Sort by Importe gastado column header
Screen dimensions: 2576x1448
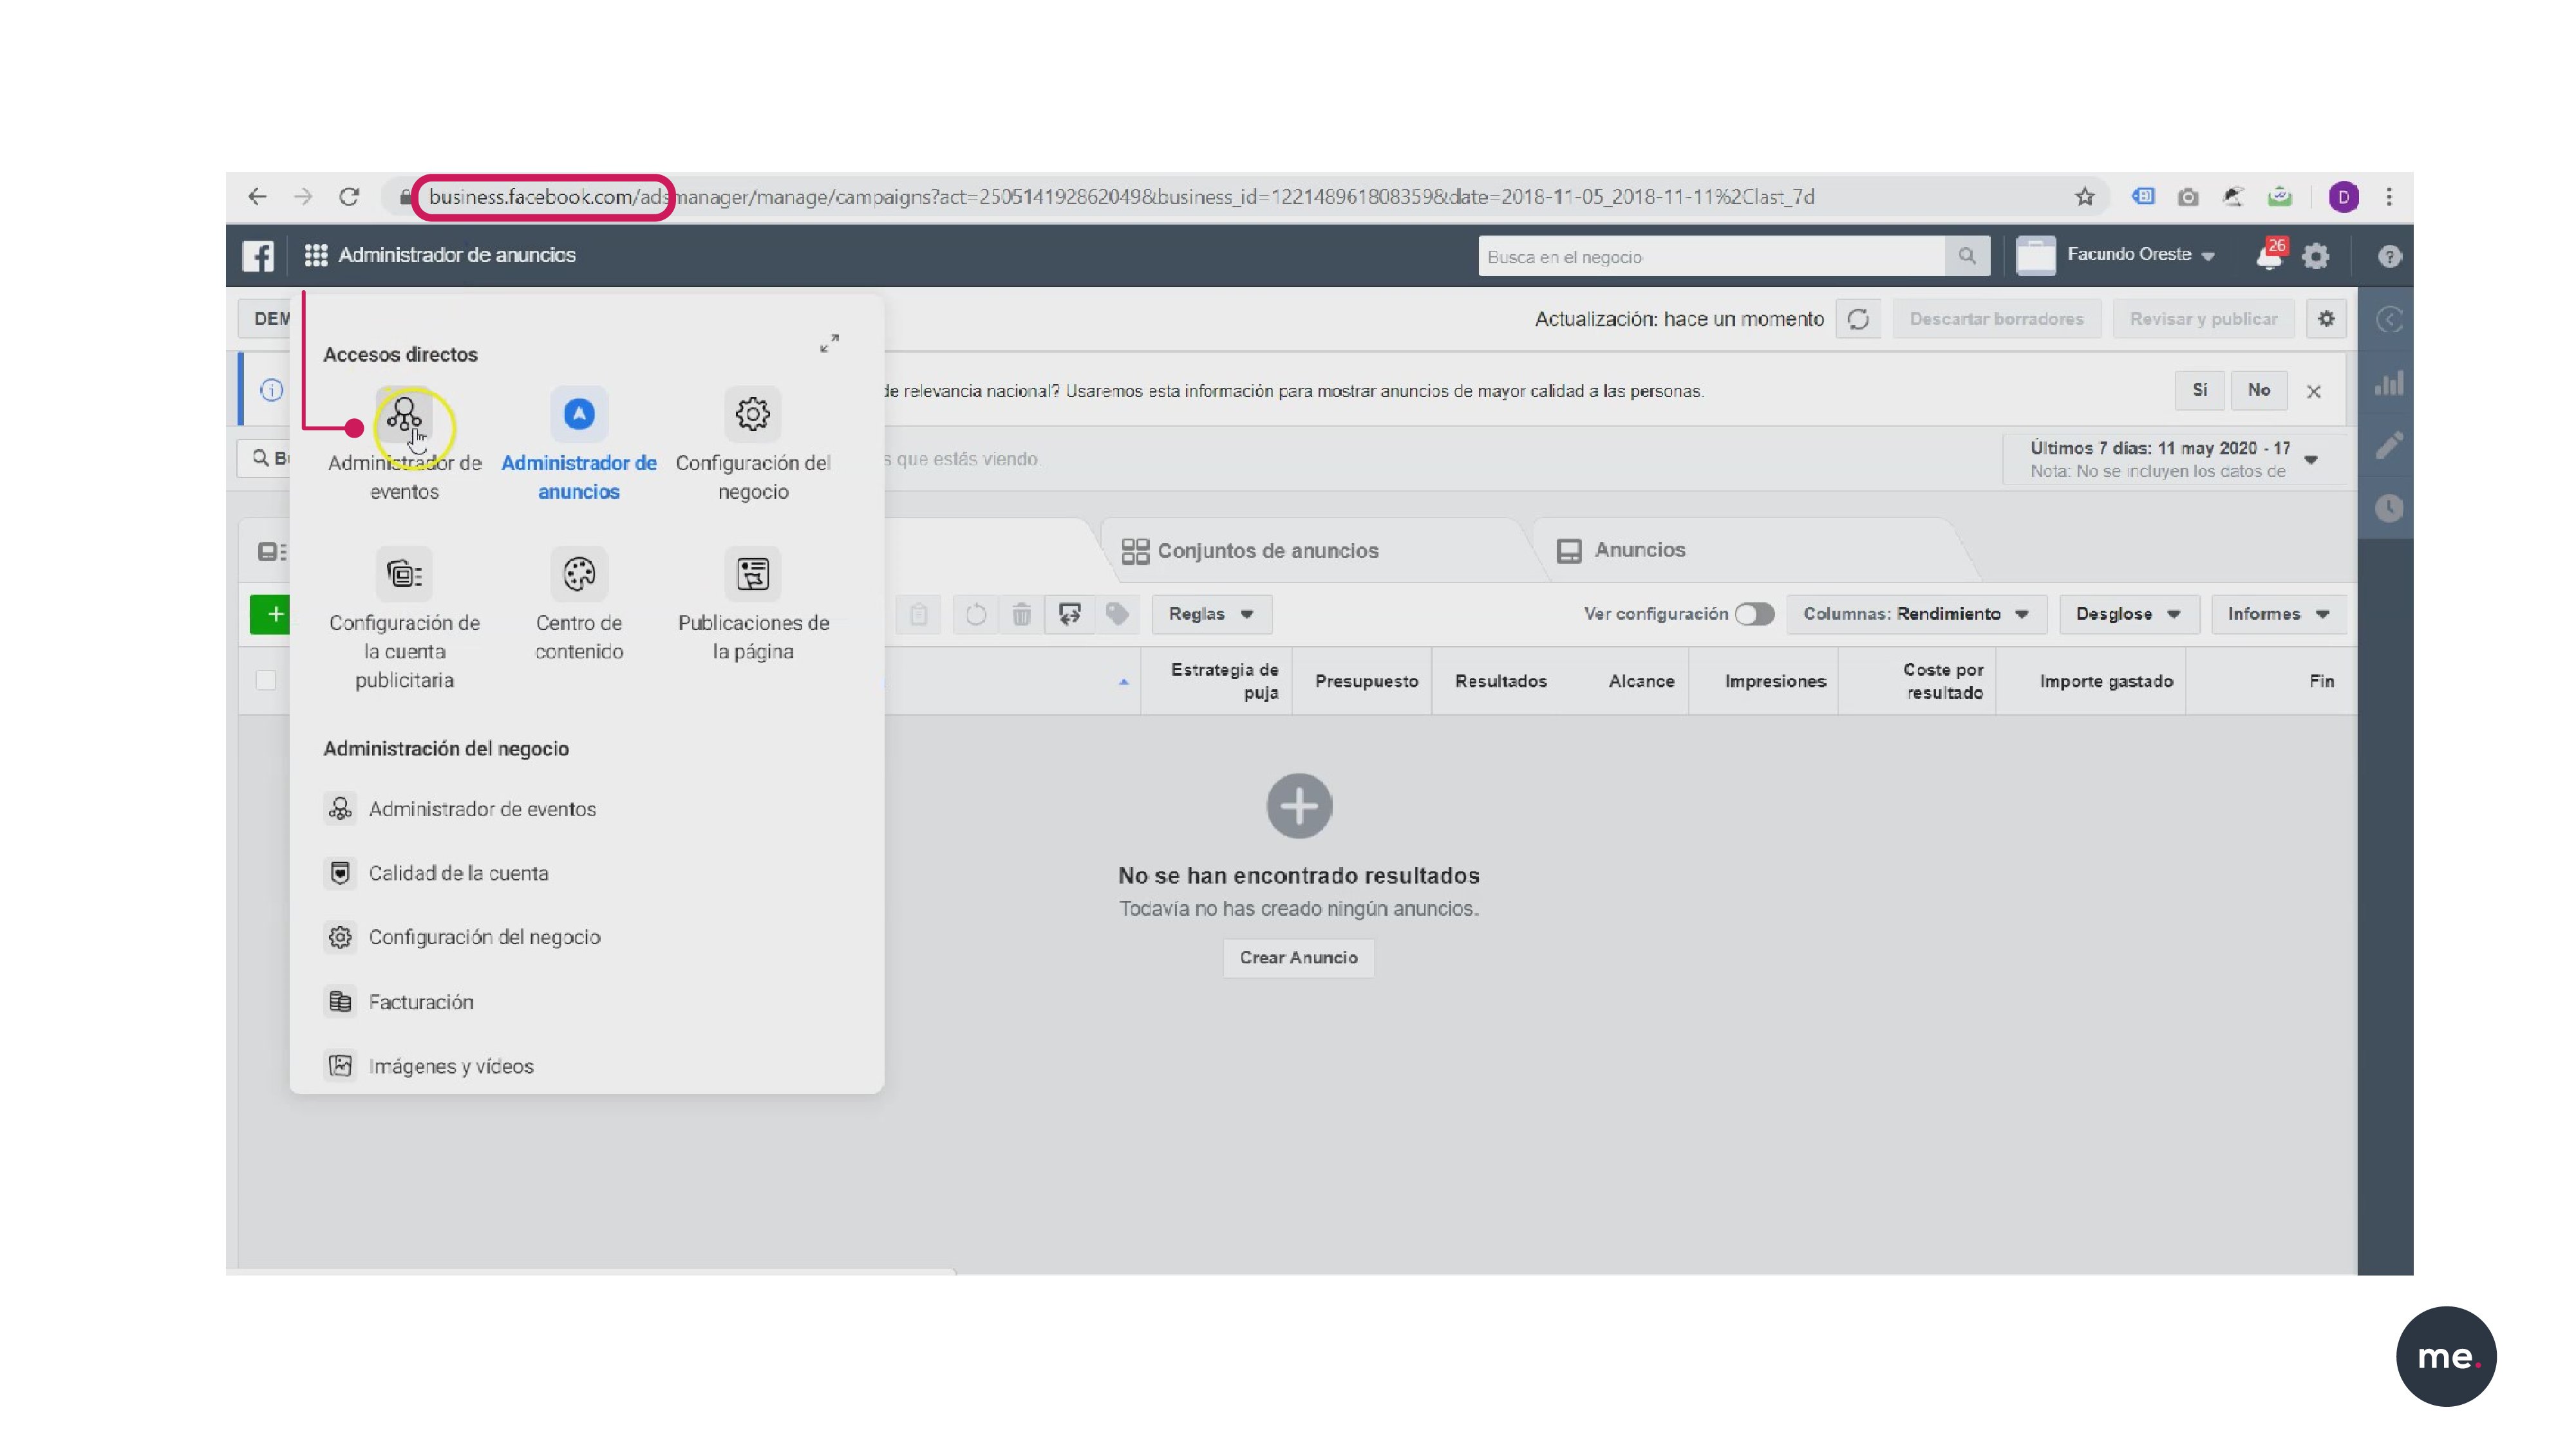pyautogui.click(x=2106, y=680)
